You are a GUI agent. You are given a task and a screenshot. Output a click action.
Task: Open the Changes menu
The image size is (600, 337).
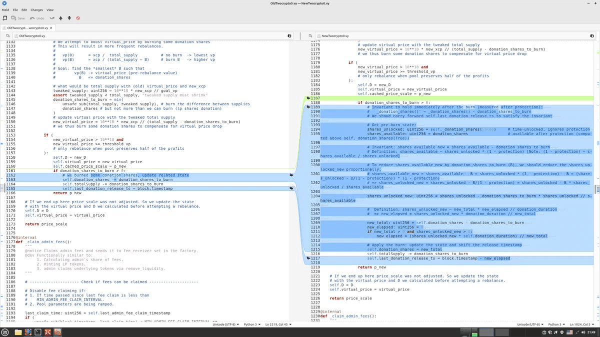[x=36, y=9]
